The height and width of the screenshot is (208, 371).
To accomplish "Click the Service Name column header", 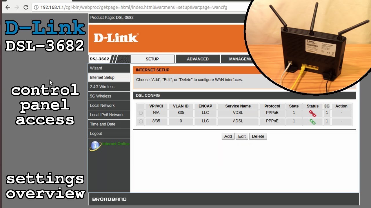I will click(x=238, y=106).
